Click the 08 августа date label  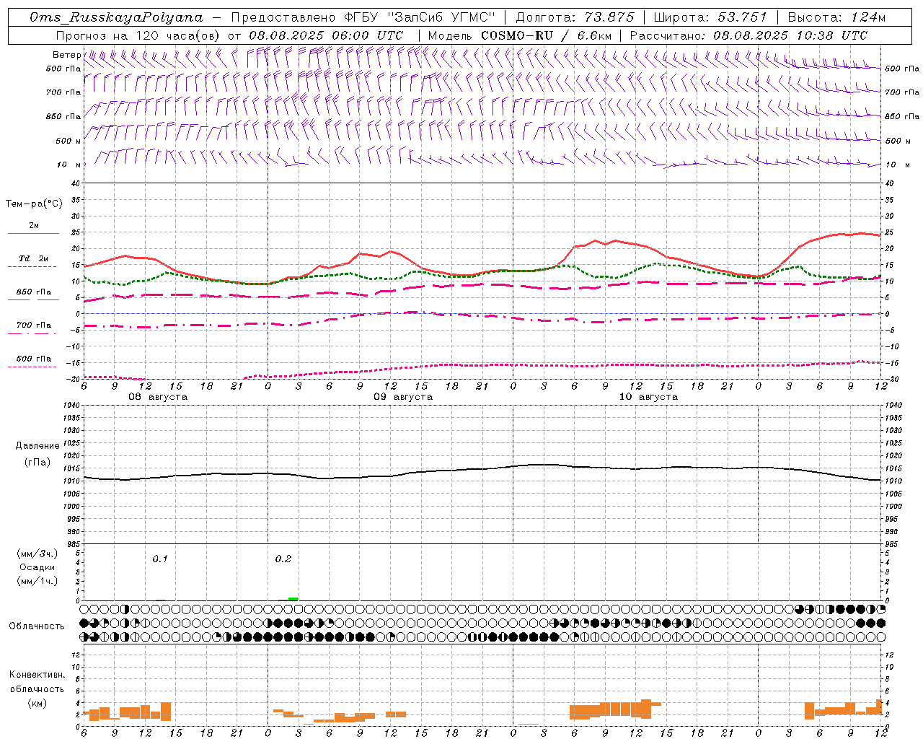158,397
